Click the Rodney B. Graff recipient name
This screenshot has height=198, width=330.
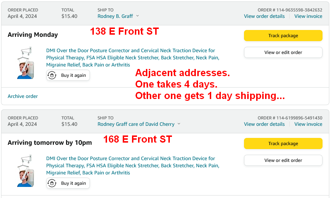(115, 16)
